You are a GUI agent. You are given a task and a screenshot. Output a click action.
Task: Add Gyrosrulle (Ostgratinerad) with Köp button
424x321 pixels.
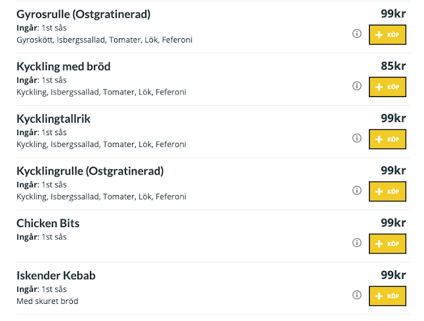tap(387, 34)
